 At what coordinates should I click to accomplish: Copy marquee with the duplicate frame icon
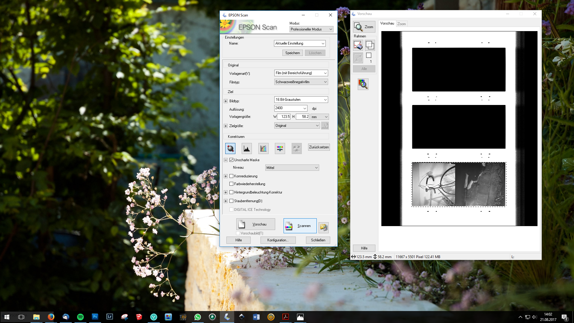pos(370,45)
